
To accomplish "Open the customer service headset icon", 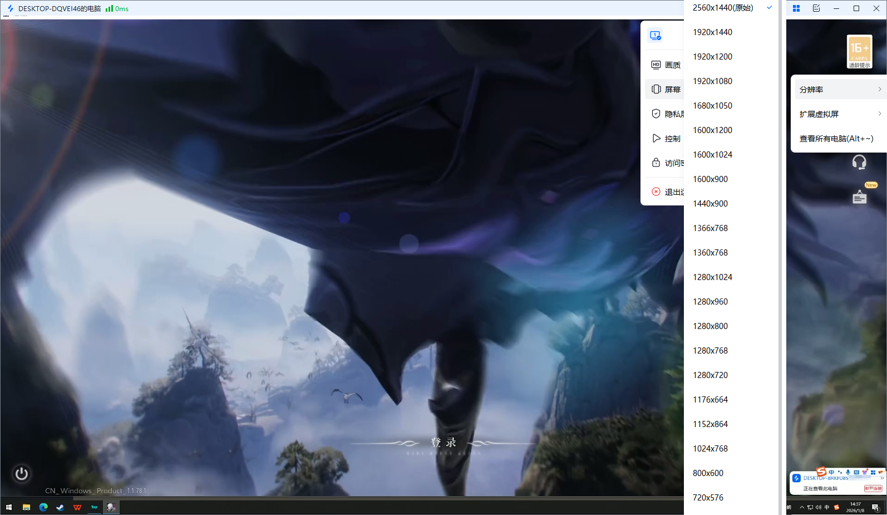I will [x=859, y=162].
